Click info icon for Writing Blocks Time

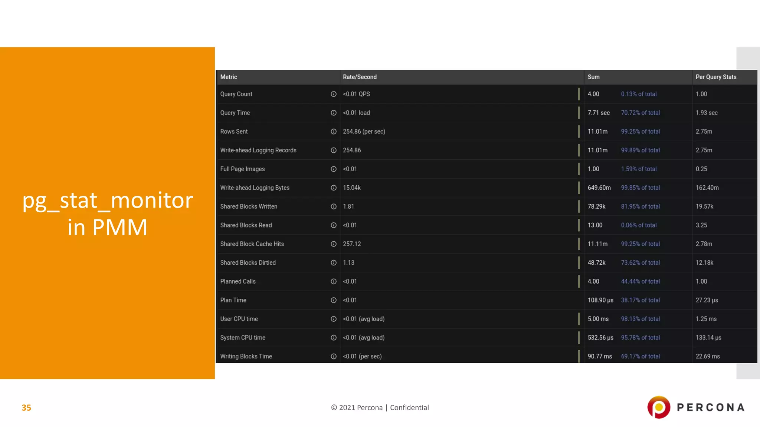click(x=333, y=356)
